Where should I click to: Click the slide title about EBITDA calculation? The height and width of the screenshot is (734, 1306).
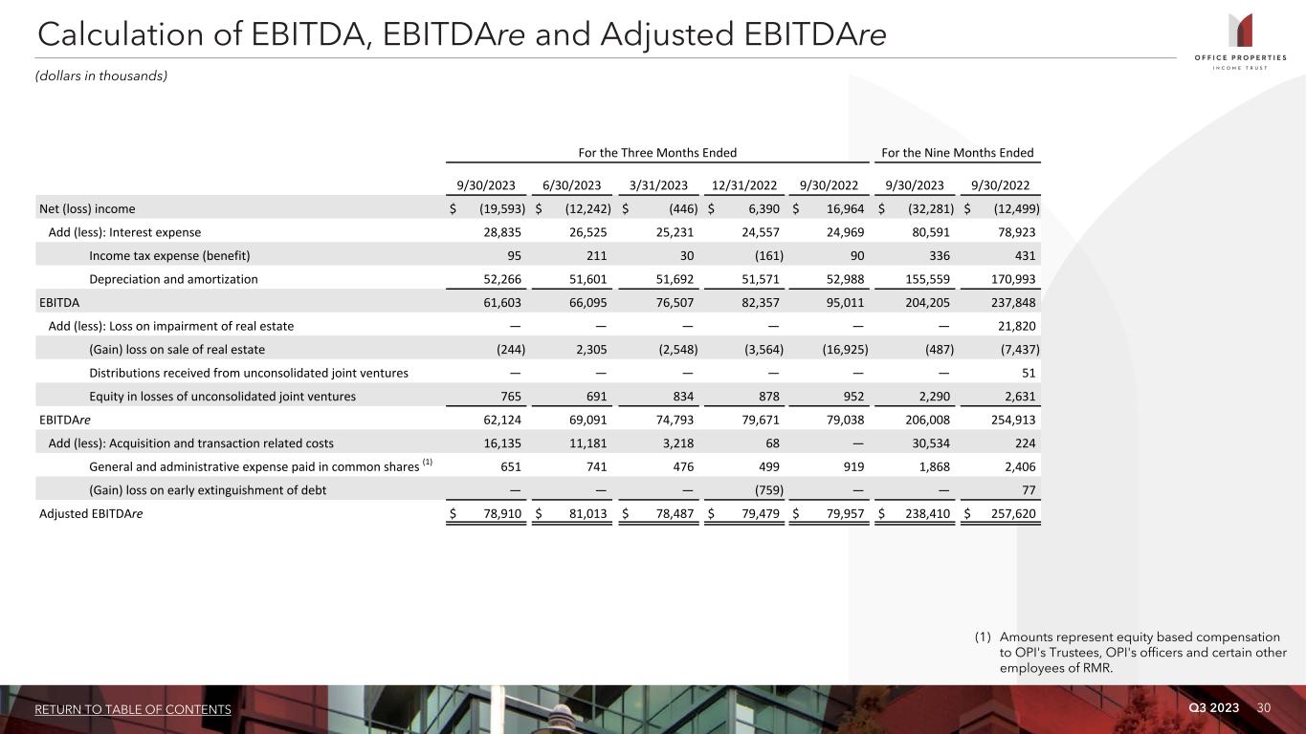(460, 33)
